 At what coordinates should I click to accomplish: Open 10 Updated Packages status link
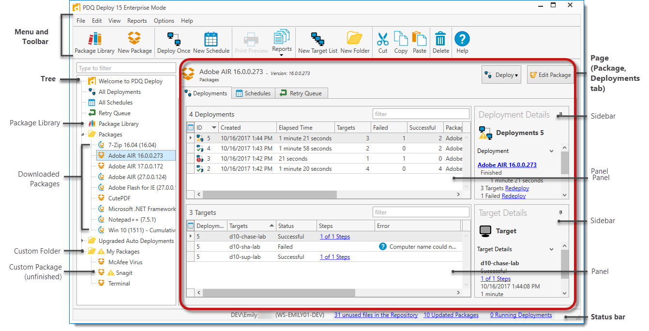(451, 315)
